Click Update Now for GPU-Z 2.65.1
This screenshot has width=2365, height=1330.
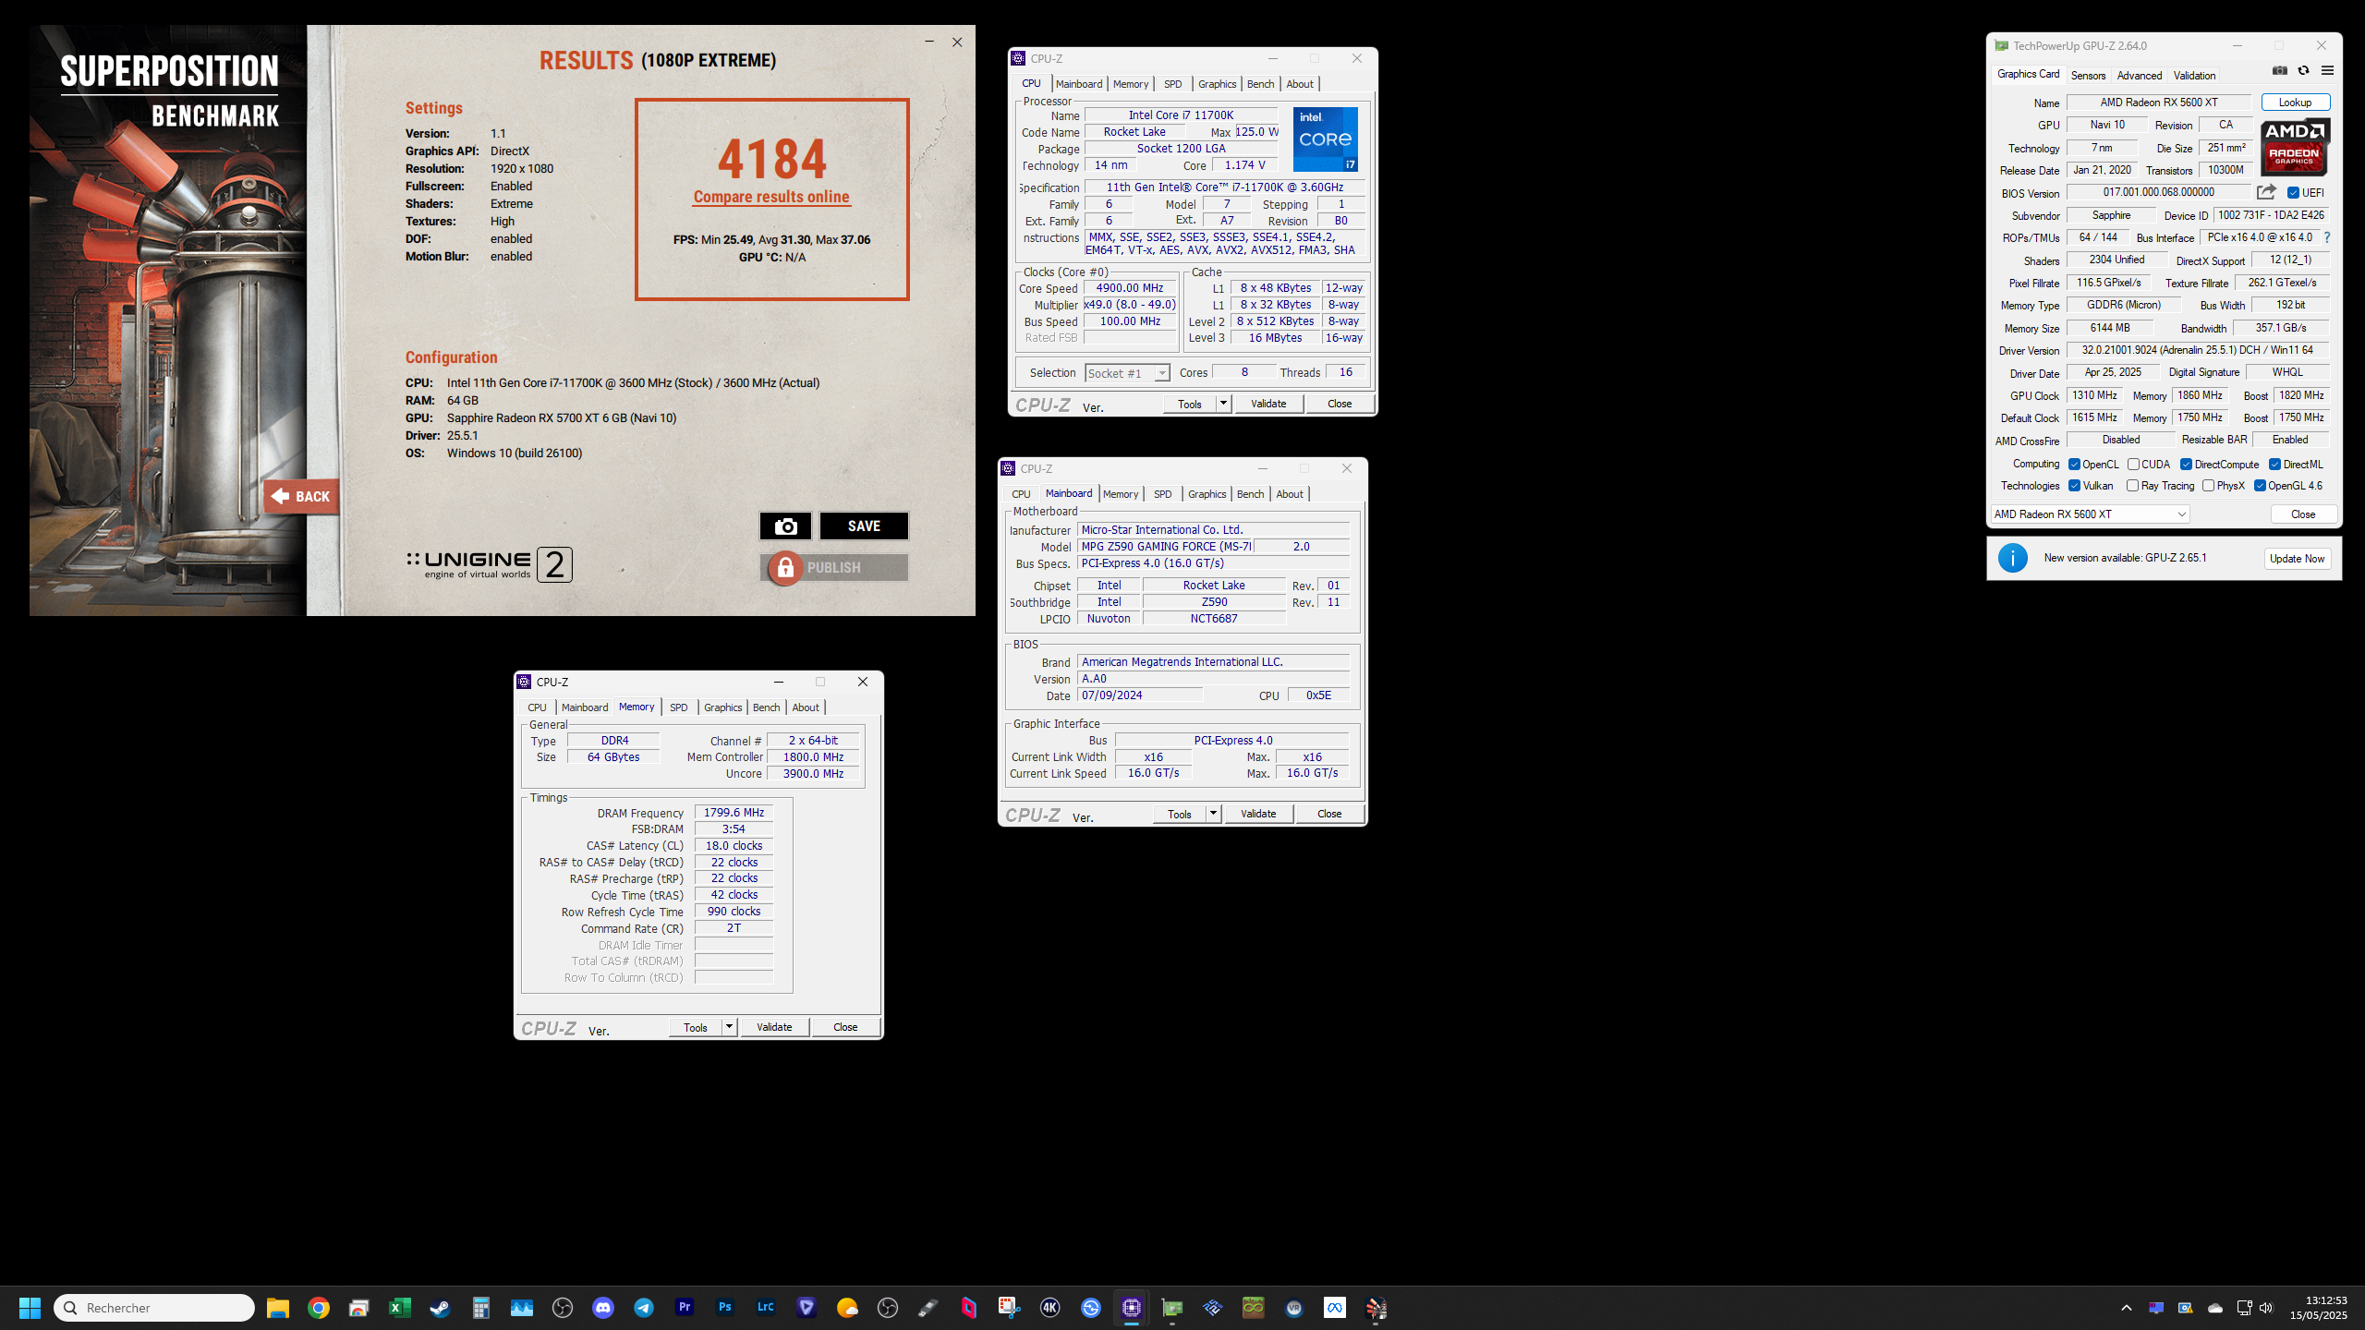[2297, 559]
